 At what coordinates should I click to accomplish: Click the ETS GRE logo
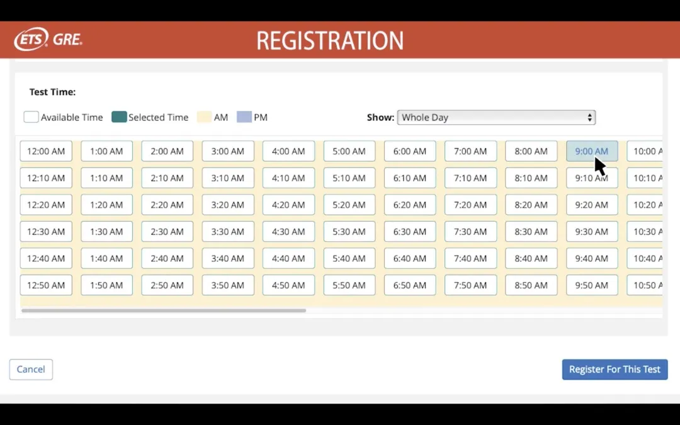tap(48, 40)
